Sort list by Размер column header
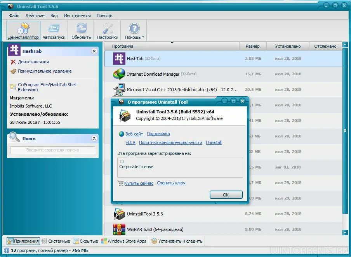Image resolution: width=351 pixels, height=257 pixels. (252, 46)
